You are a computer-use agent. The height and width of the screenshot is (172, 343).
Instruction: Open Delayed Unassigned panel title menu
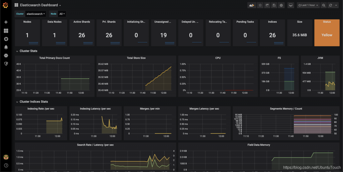click(191, 22)
